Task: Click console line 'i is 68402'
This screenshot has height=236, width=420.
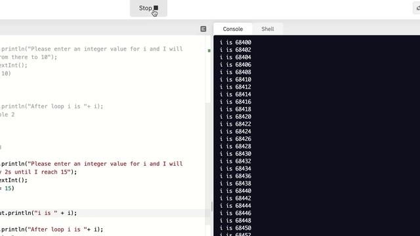Action: (236, 50)
